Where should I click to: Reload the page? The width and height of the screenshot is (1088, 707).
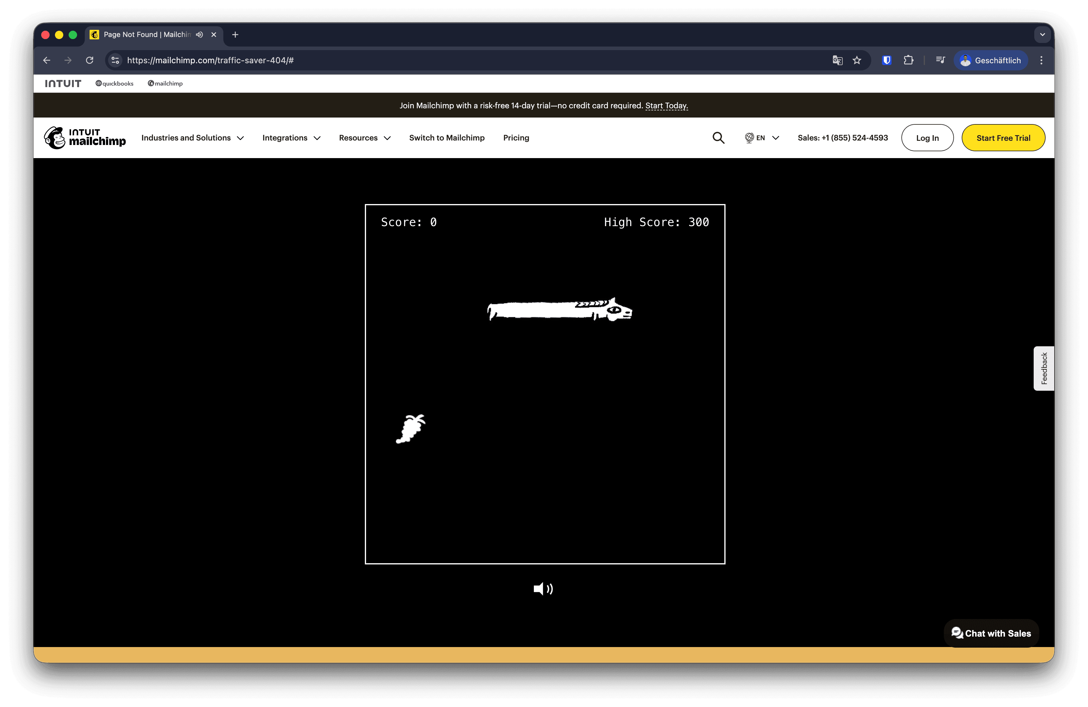90,60
